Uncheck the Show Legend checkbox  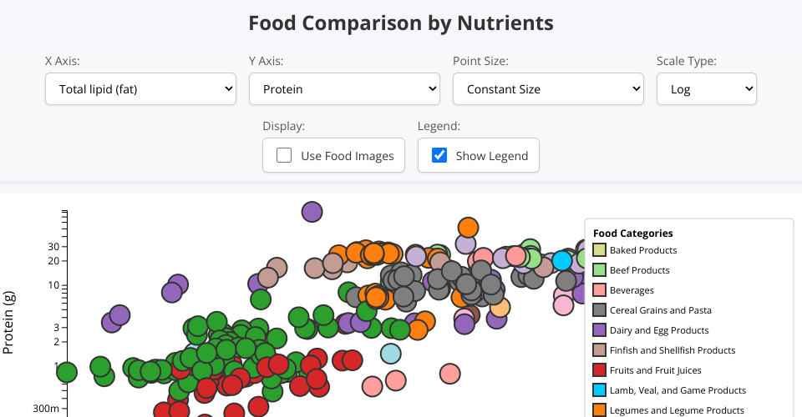coord(439,156)
